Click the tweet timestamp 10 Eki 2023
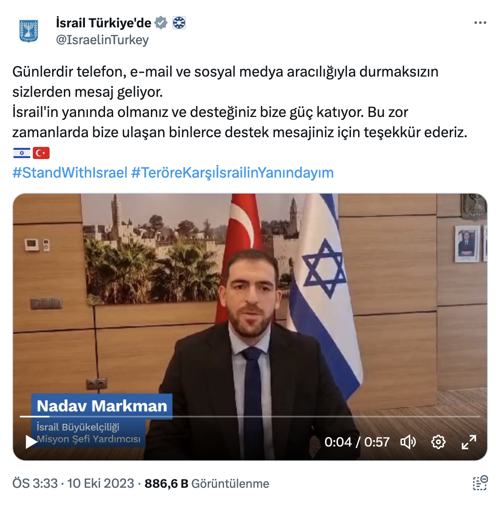 100,484
